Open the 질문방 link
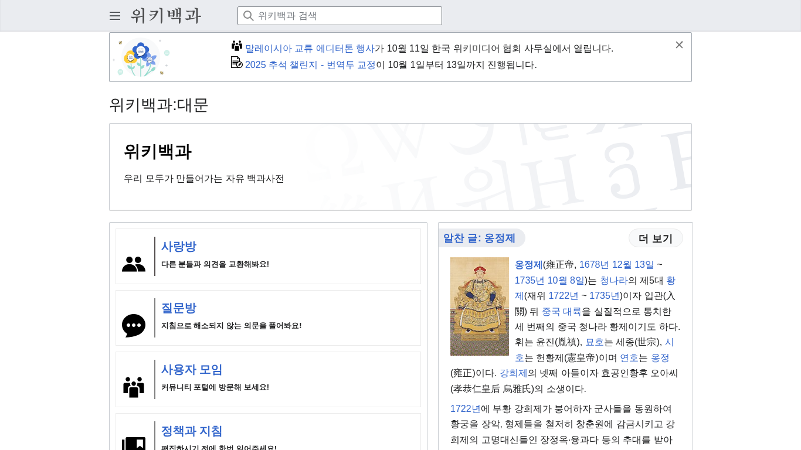The image size is (801, 450). tap(179, 308)
